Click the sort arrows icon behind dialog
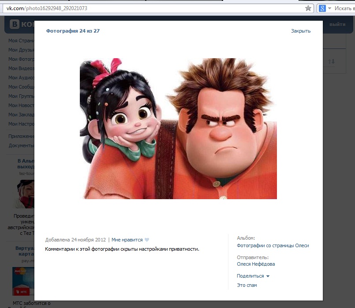The height and width of the screenshot is (308, 355). (x=331, y=61)
